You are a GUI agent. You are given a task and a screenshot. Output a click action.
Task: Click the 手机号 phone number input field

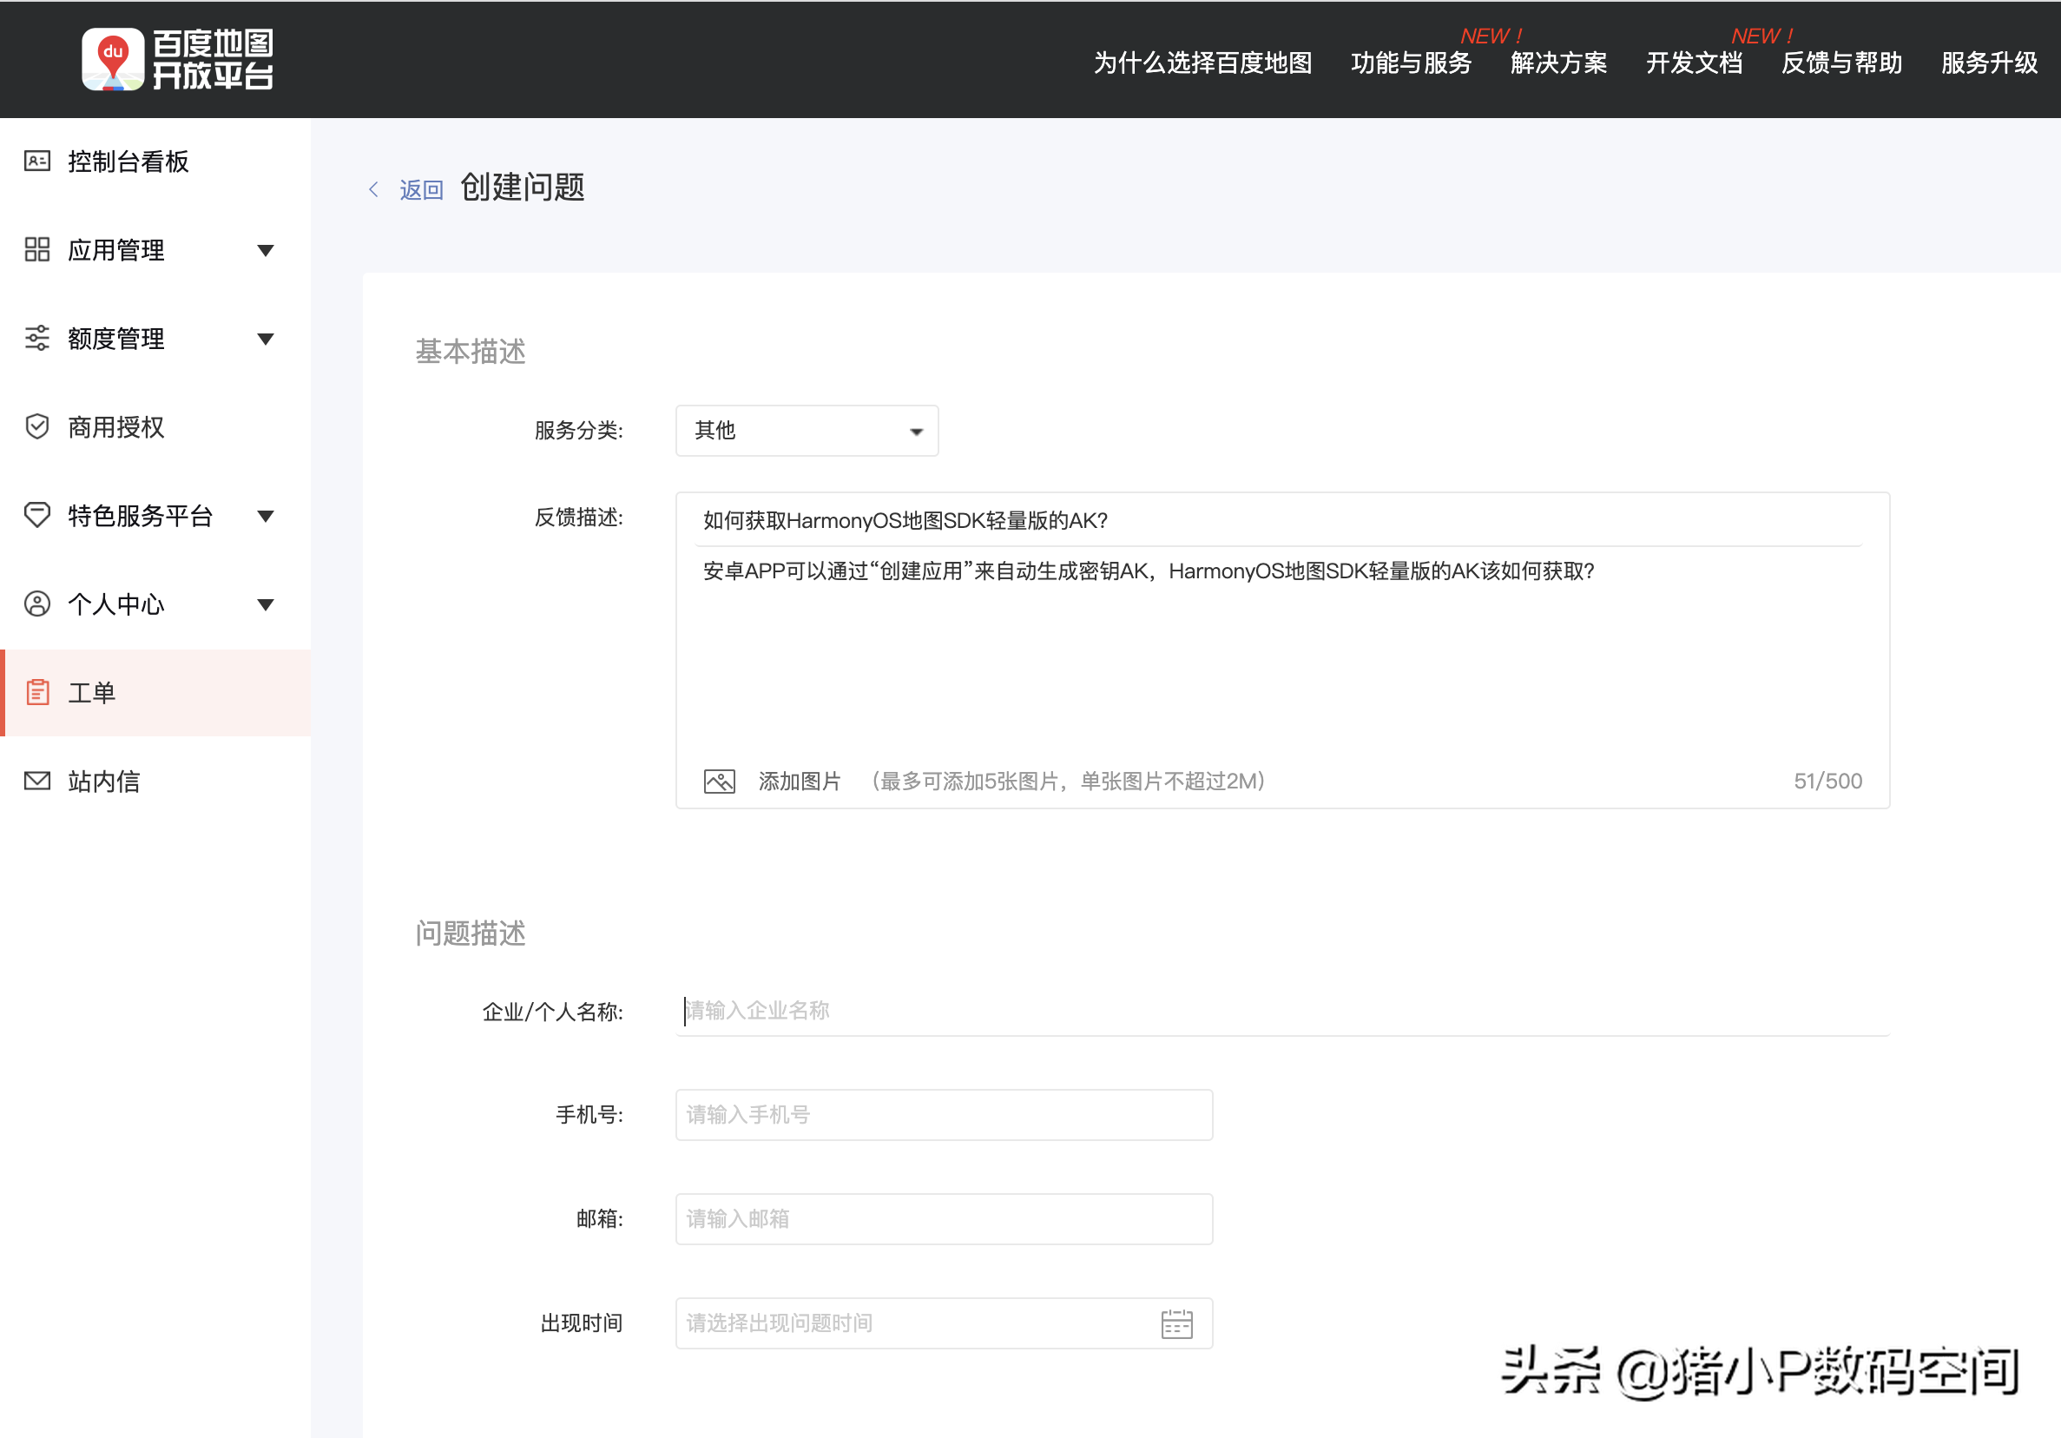pyautogui.click(x=939, y=1114)
